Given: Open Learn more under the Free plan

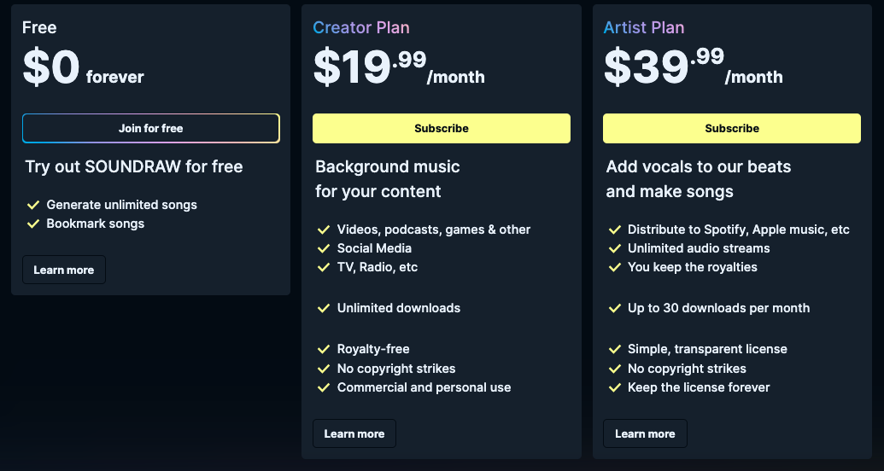Looking at the screenshot, I should (64, 270).
